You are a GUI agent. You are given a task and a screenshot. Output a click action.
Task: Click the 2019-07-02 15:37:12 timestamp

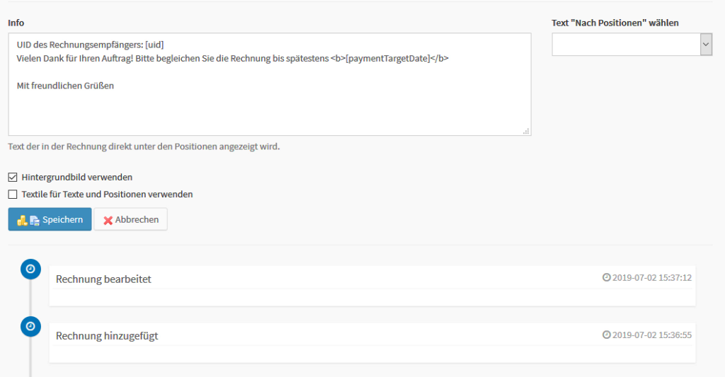pyautogui.click(x=652, y=277)
